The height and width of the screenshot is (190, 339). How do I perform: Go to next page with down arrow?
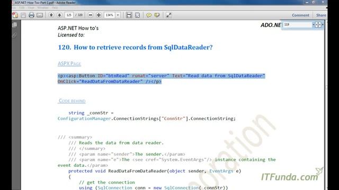tap(59, 15)
